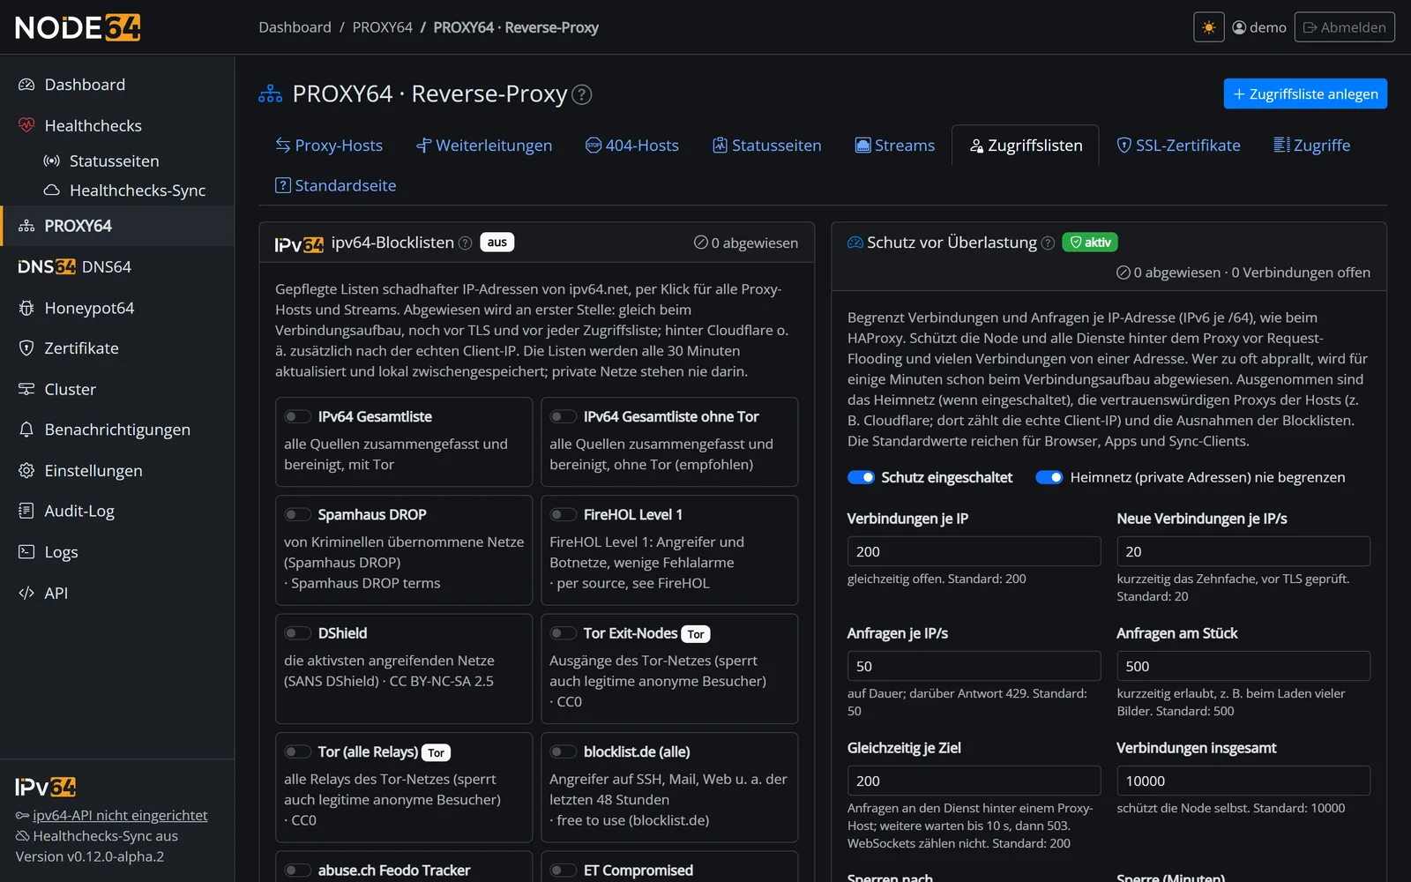Switch to Weiterleitungen tab
The width and height of the screenshot is (1411, 882).
pyautogui.click(x=484, y=146)
